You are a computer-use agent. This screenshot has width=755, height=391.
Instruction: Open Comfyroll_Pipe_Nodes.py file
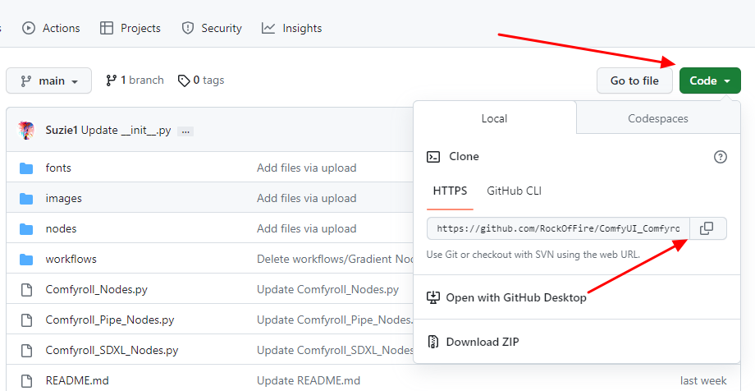coord(110,320)
